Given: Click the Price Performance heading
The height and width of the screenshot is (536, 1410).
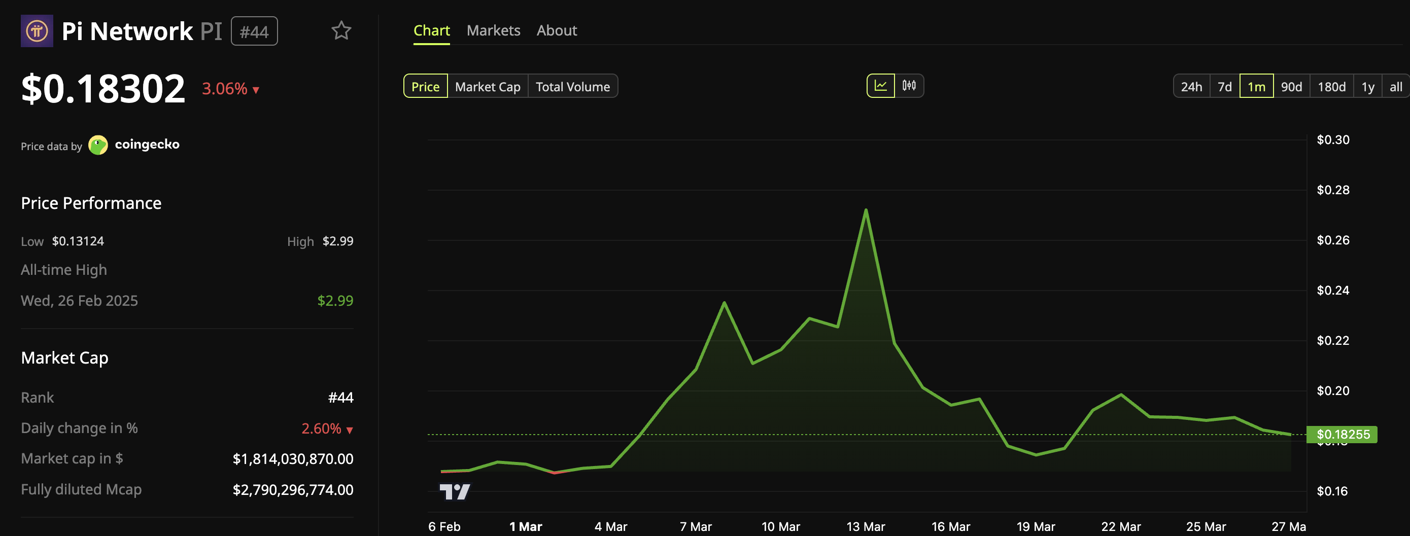Looking at the screenshot, I should (91, 203).
